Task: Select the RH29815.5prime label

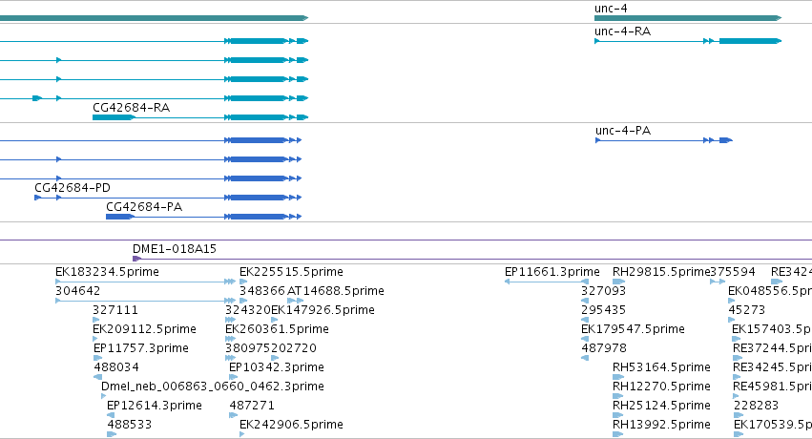Action: 661,272
